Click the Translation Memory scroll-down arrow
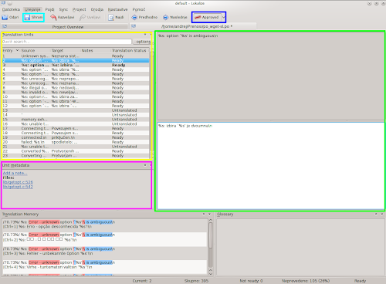 (x=211, y=274)
